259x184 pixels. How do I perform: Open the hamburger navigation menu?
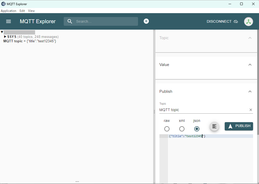(9, 21)
